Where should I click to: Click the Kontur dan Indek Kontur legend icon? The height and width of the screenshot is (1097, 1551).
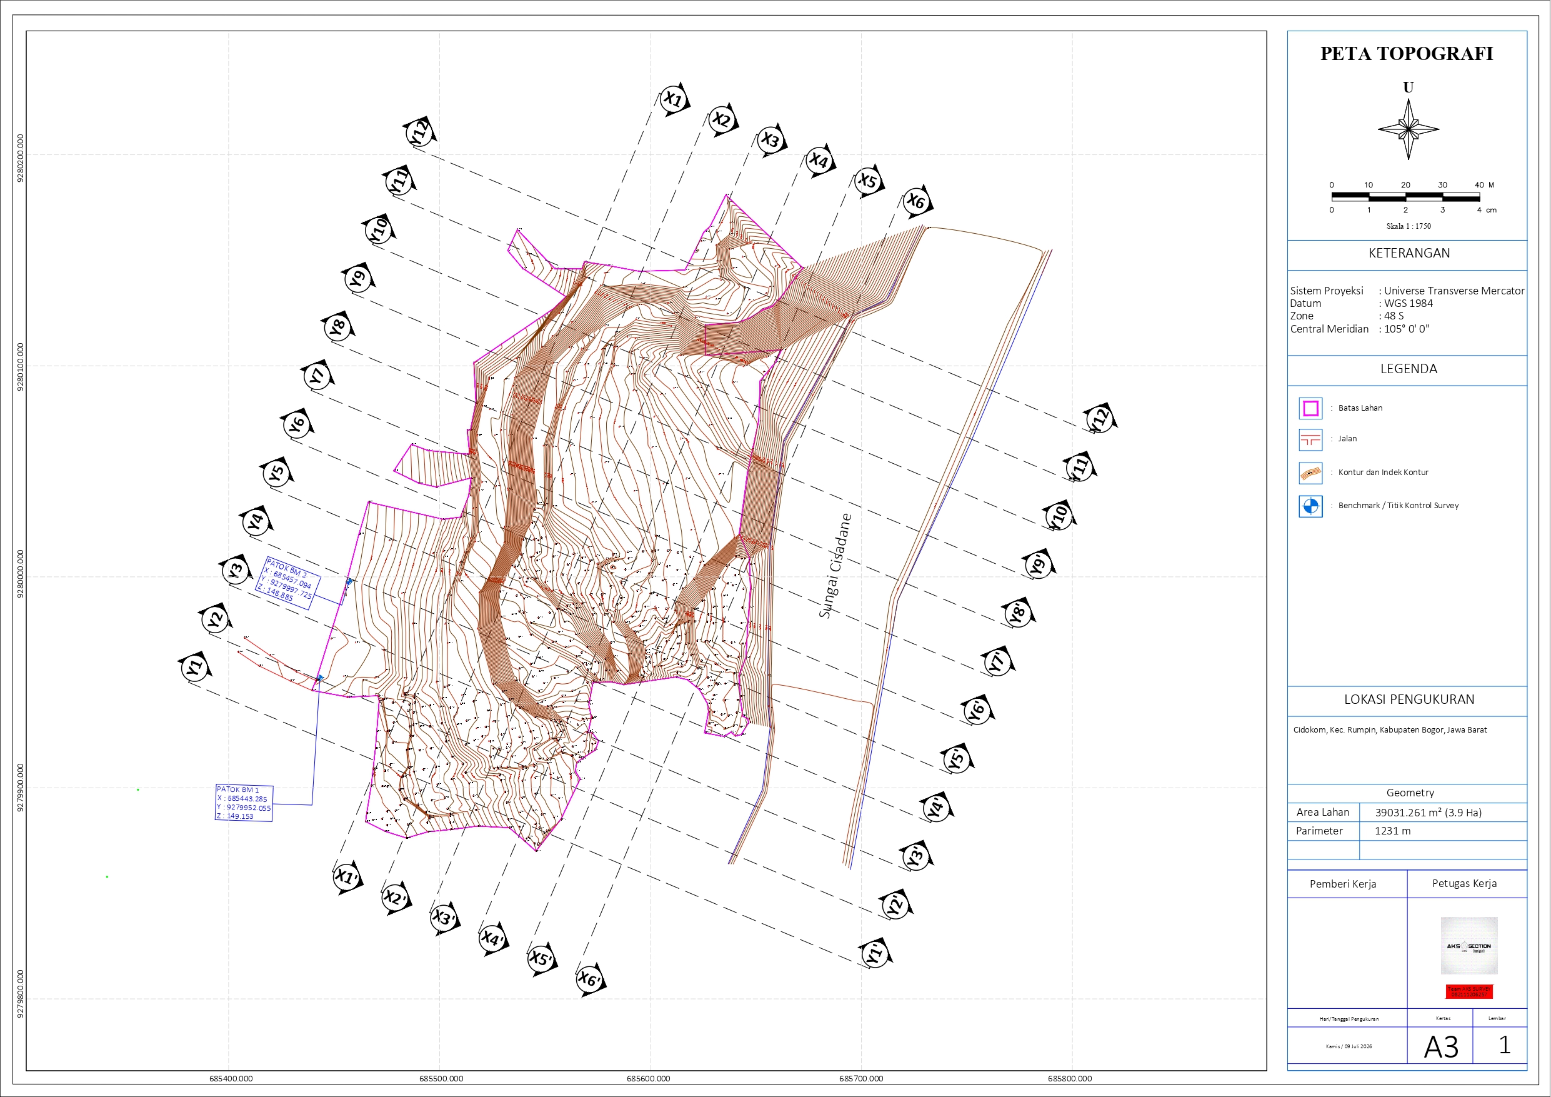click(x=1310, y=473)
